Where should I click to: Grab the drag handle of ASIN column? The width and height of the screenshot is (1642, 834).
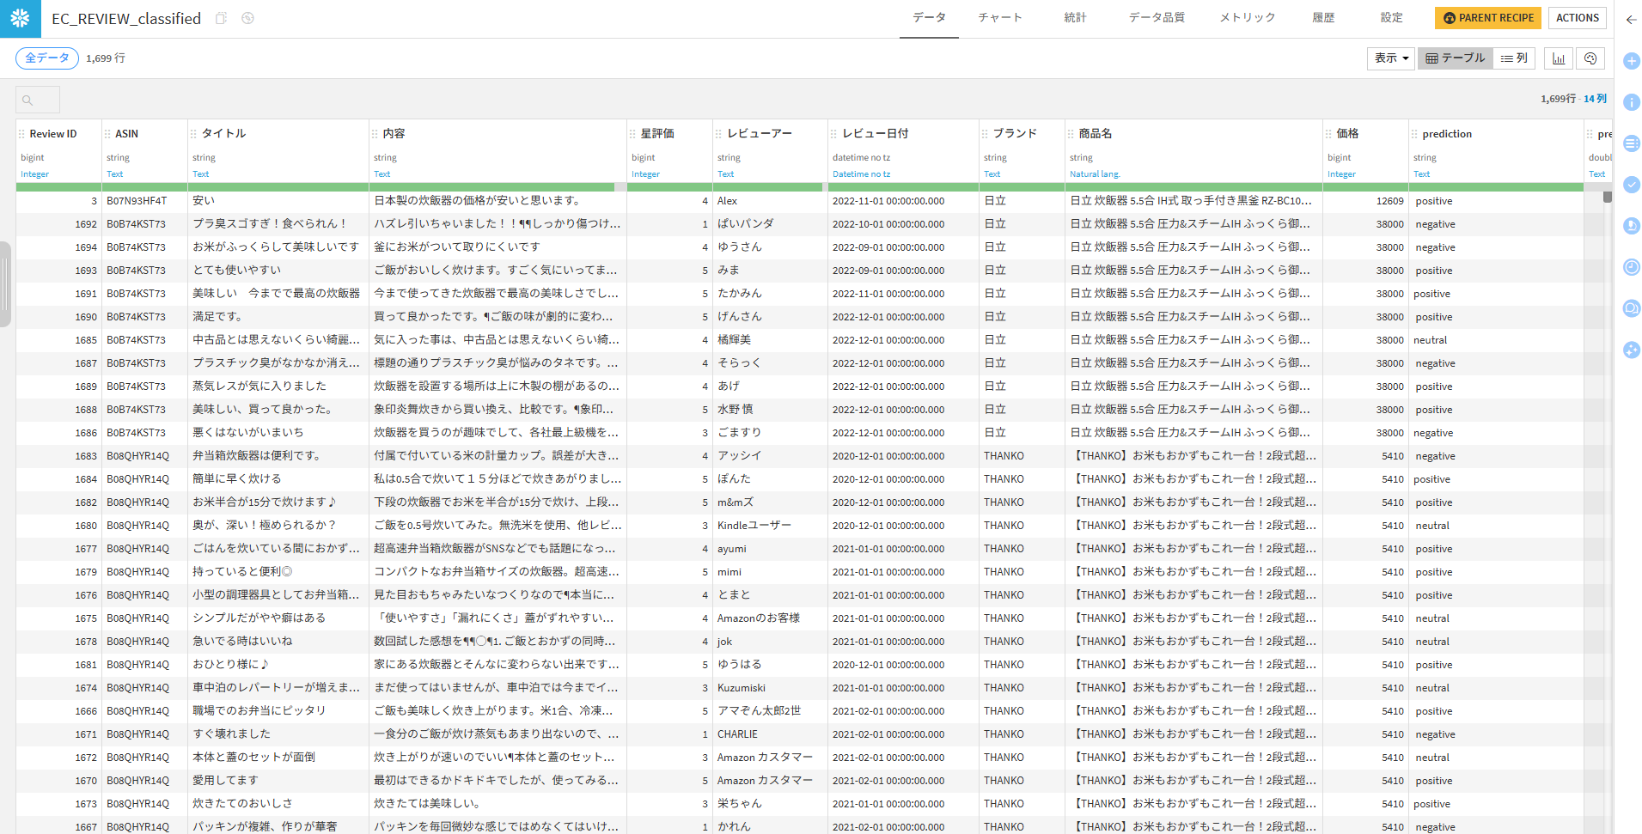tap(108, 134)
